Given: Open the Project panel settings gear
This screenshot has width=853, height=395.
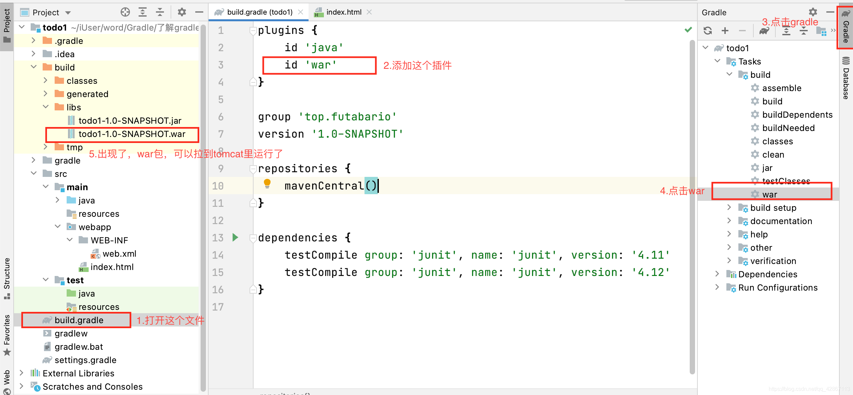Looking at the screenshot, I should coord(182,12).
